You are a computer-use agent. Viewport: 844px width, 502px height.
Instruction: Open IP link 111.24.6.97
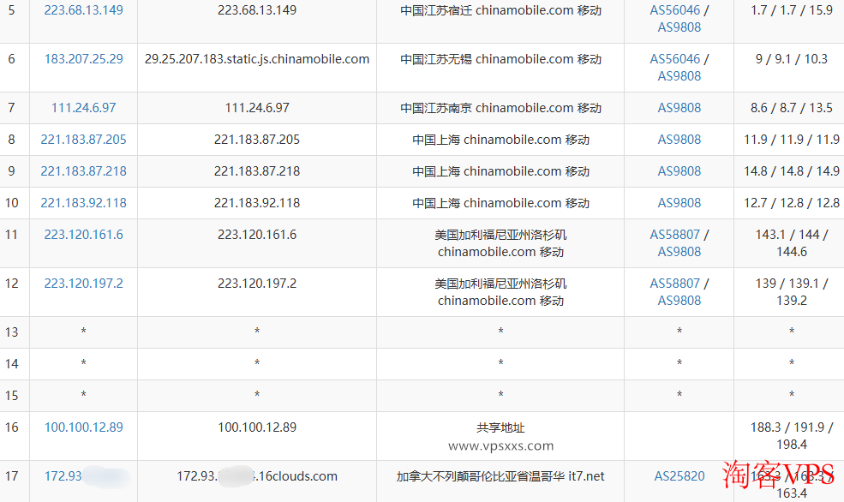(x=83, y=108)
